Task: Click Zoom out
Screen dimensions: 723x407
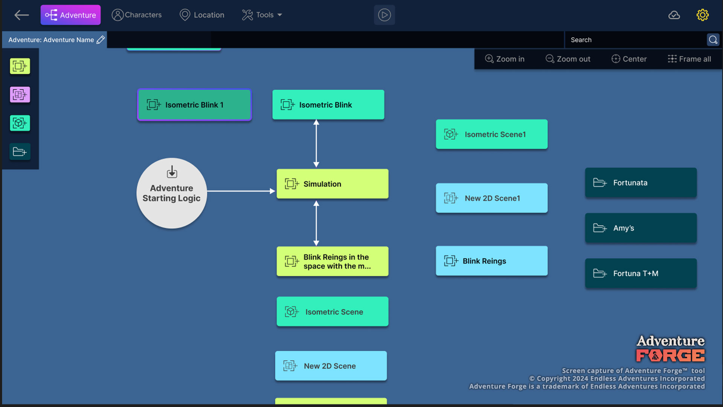Action: (568, 59)
